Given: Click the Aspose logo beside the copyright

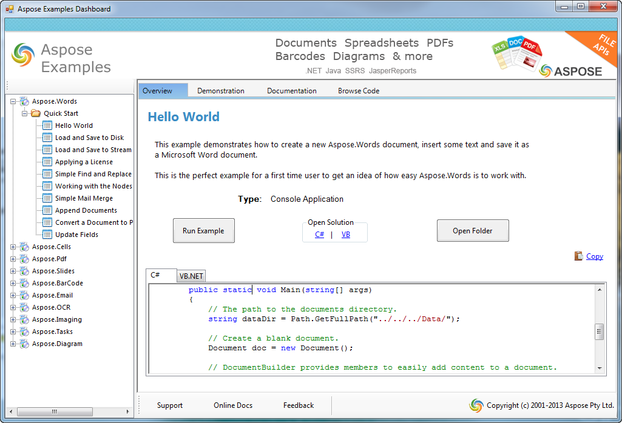Looking at the screenshot, I should 476,405.
